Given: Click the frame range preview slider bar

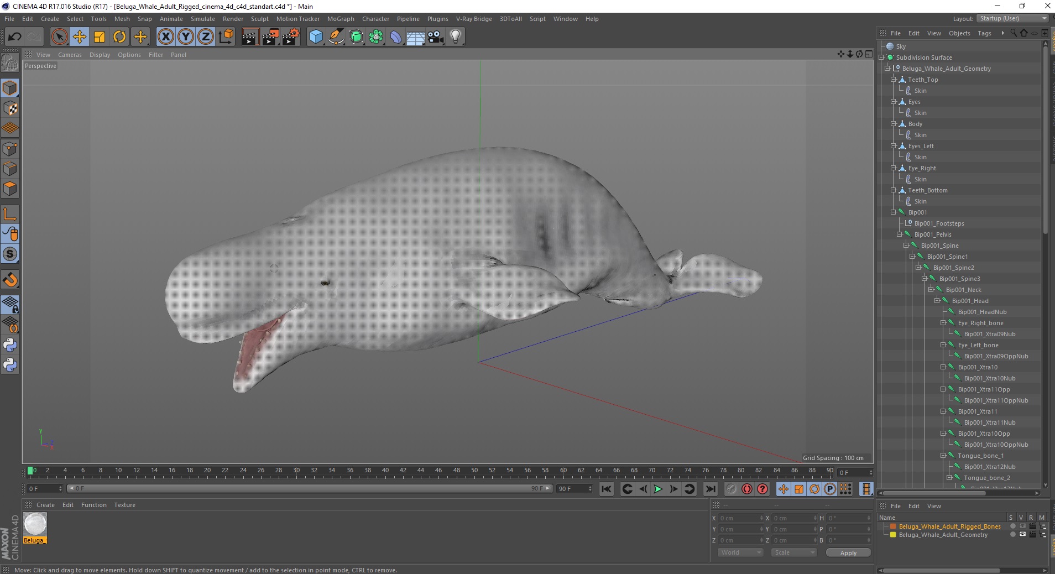Looking at the screenshot, I should click(x=310, y=489).
